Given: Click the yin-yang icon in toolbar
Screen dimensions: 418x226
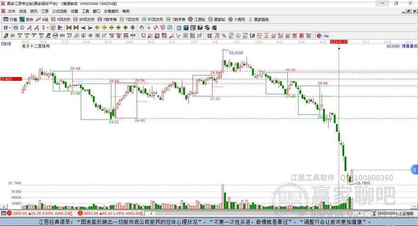Looking at the screenshot, I should click(319, 36).
